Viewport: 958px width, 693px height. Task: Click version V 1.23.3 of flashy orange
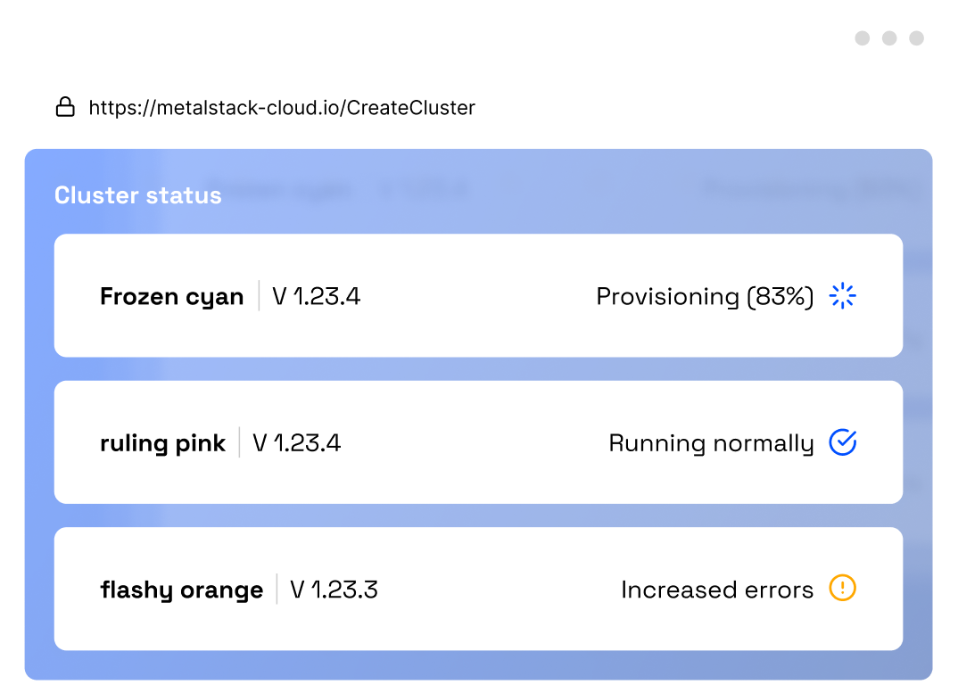click(x=334, y=590)
